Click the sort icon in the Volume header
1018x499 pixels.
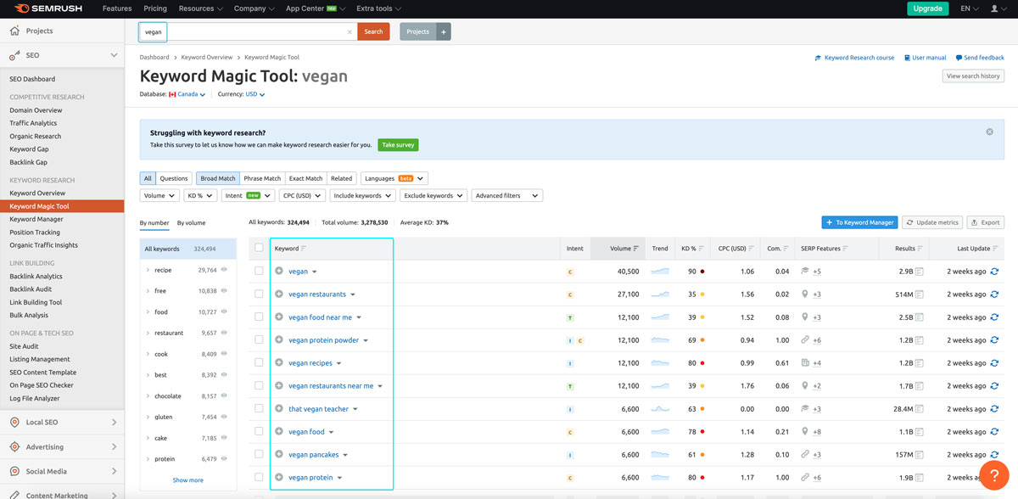click(638, 249)
